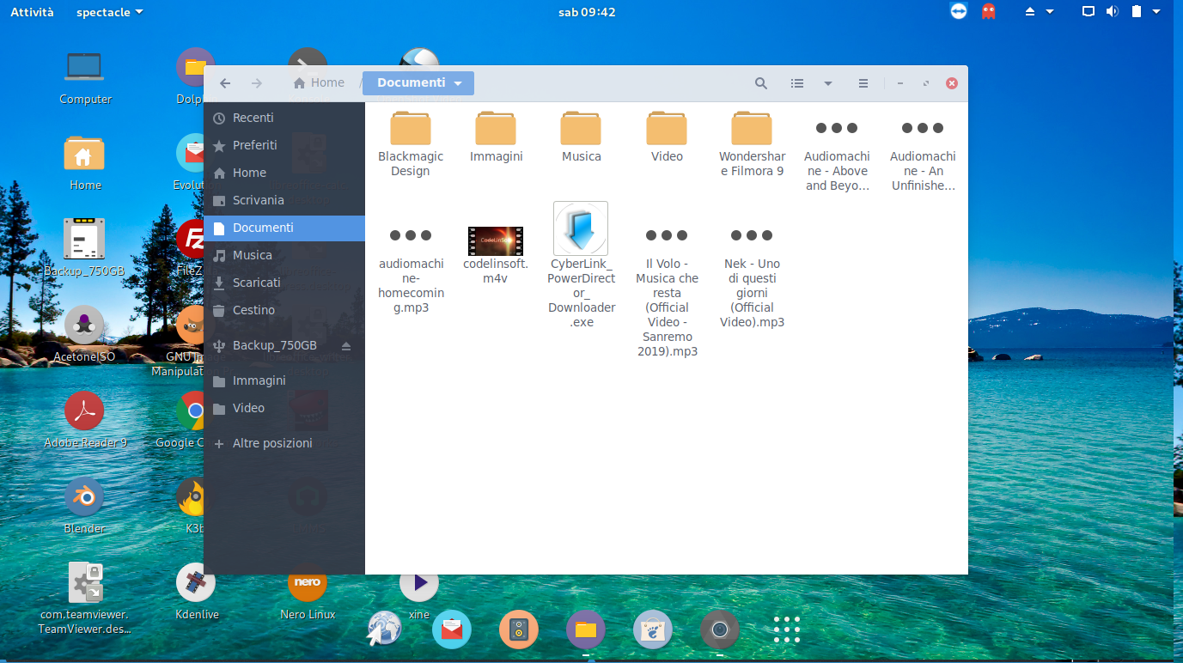
Task: Open Scaricati in the sidebar
Action: (x=284, y=283)
